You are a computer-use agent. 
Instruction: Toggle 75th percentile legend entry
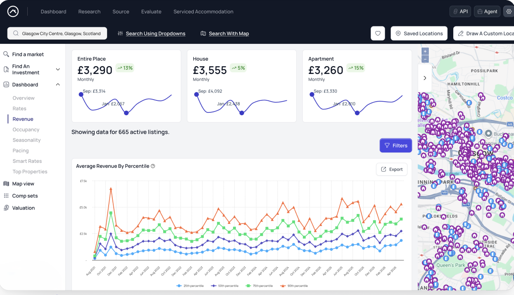coord(259,286)
